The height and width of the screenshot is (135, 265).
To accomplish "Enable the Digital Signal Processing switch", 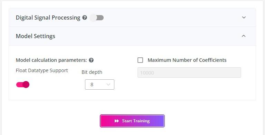I will click(97, 18).
